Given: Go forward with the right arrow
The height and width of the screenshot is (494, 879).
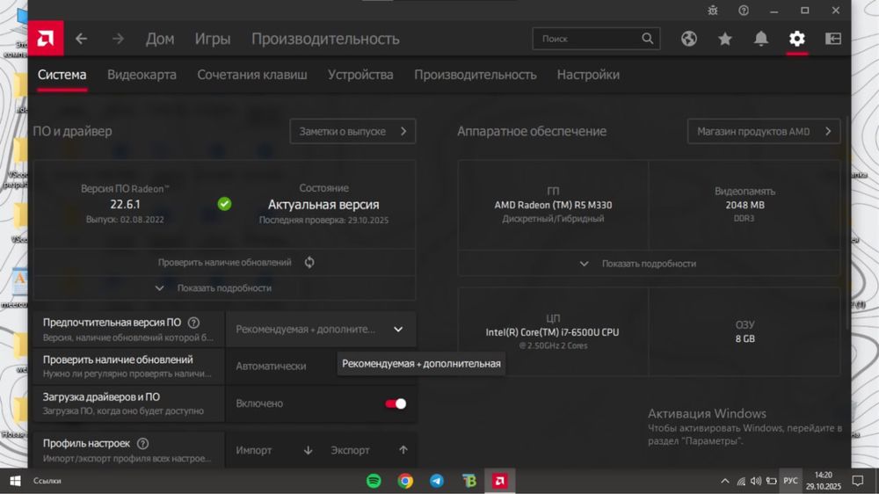Looking at the screenshot, I should point(118,39).
